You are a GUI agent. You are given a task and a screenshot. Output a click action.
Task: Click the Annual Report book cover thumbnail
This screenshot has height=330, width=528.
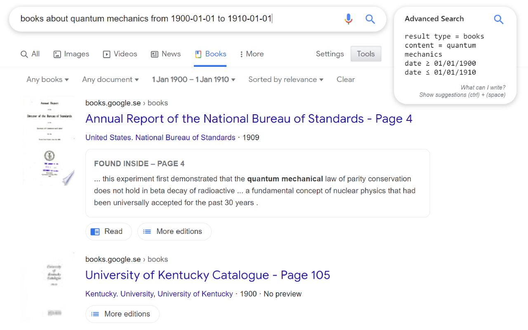click(49, 141)
